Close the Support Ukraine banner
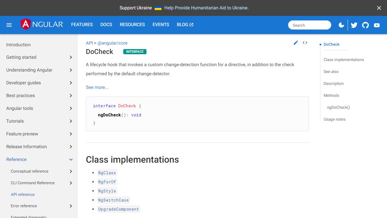Viewport: 387px width, 218px height. click(379, 8)
